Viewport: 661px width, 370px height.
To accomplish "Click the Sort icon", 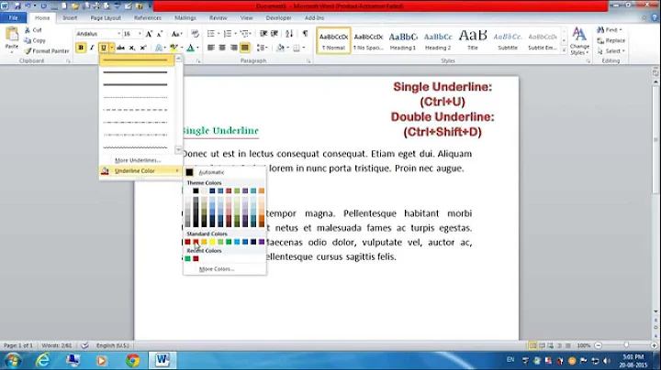I will tap(289, 34).
